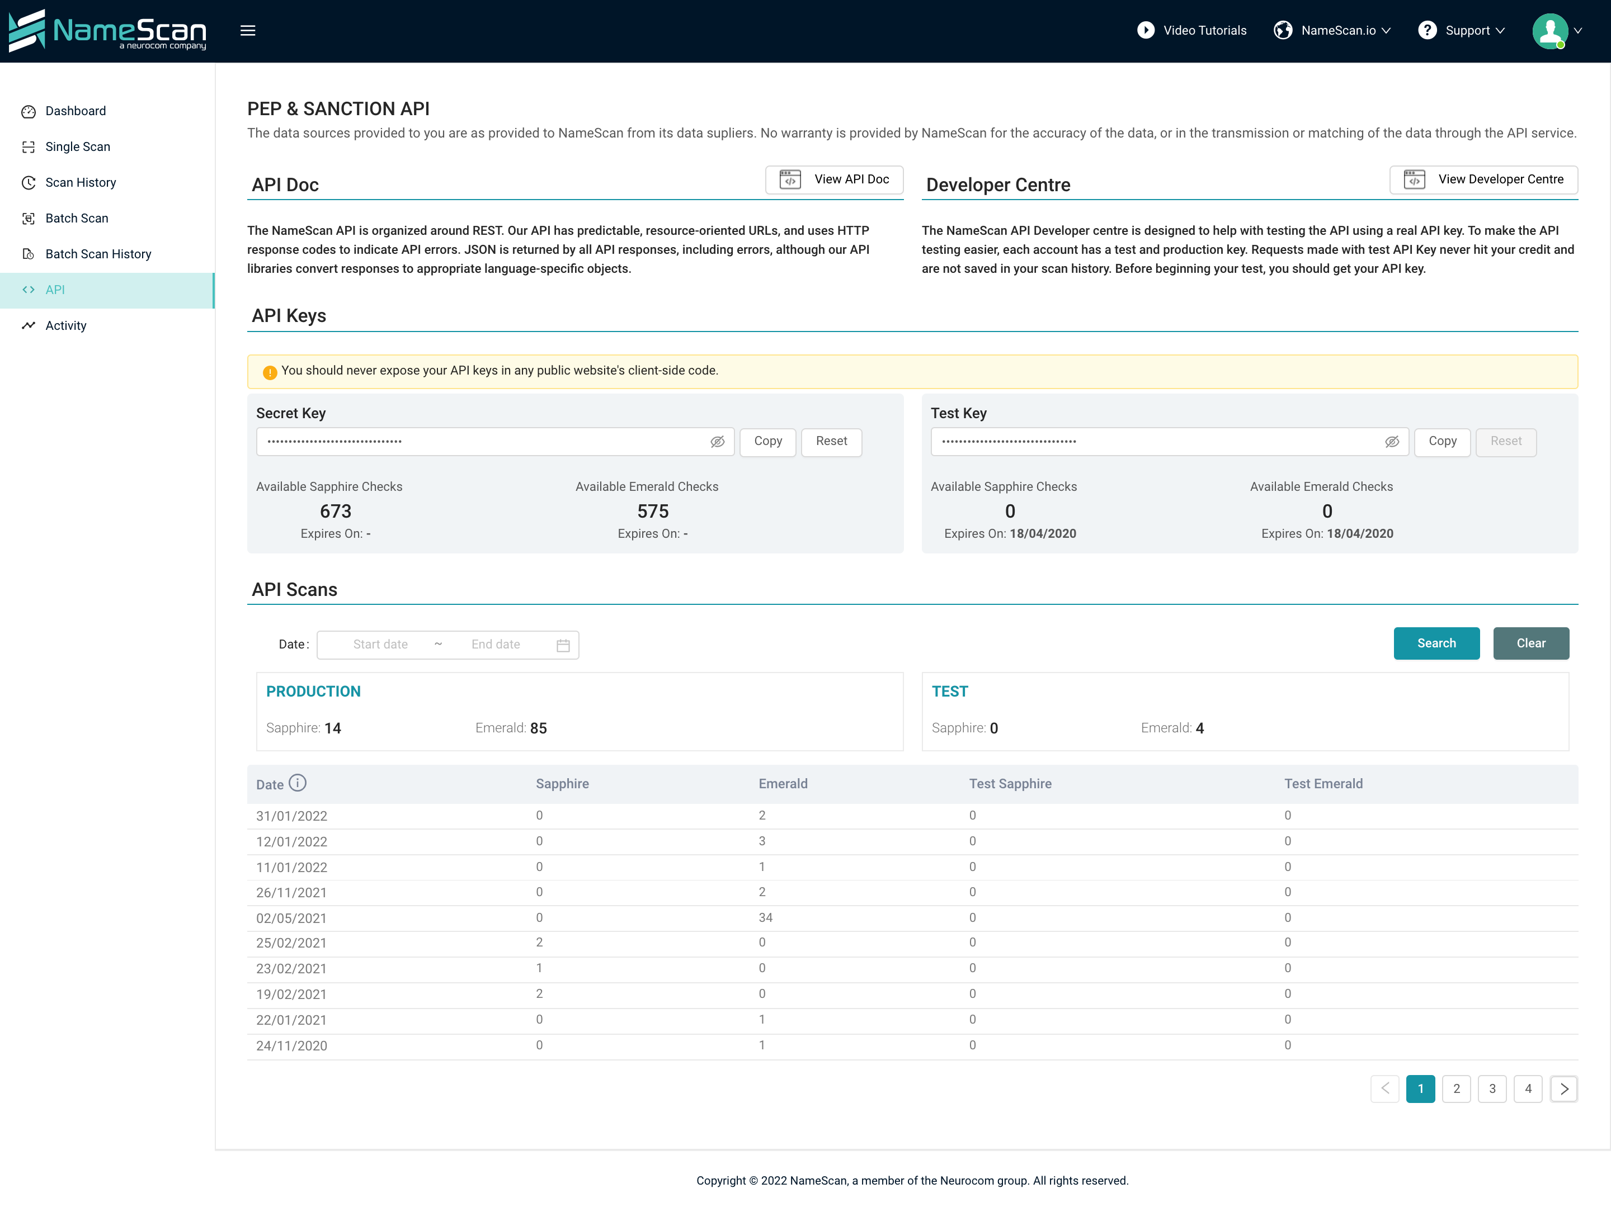The width and height of the screenshot is (1611, 1212).
Task: Click the Single Scan sidebar icon
Action: coord(29,147)
